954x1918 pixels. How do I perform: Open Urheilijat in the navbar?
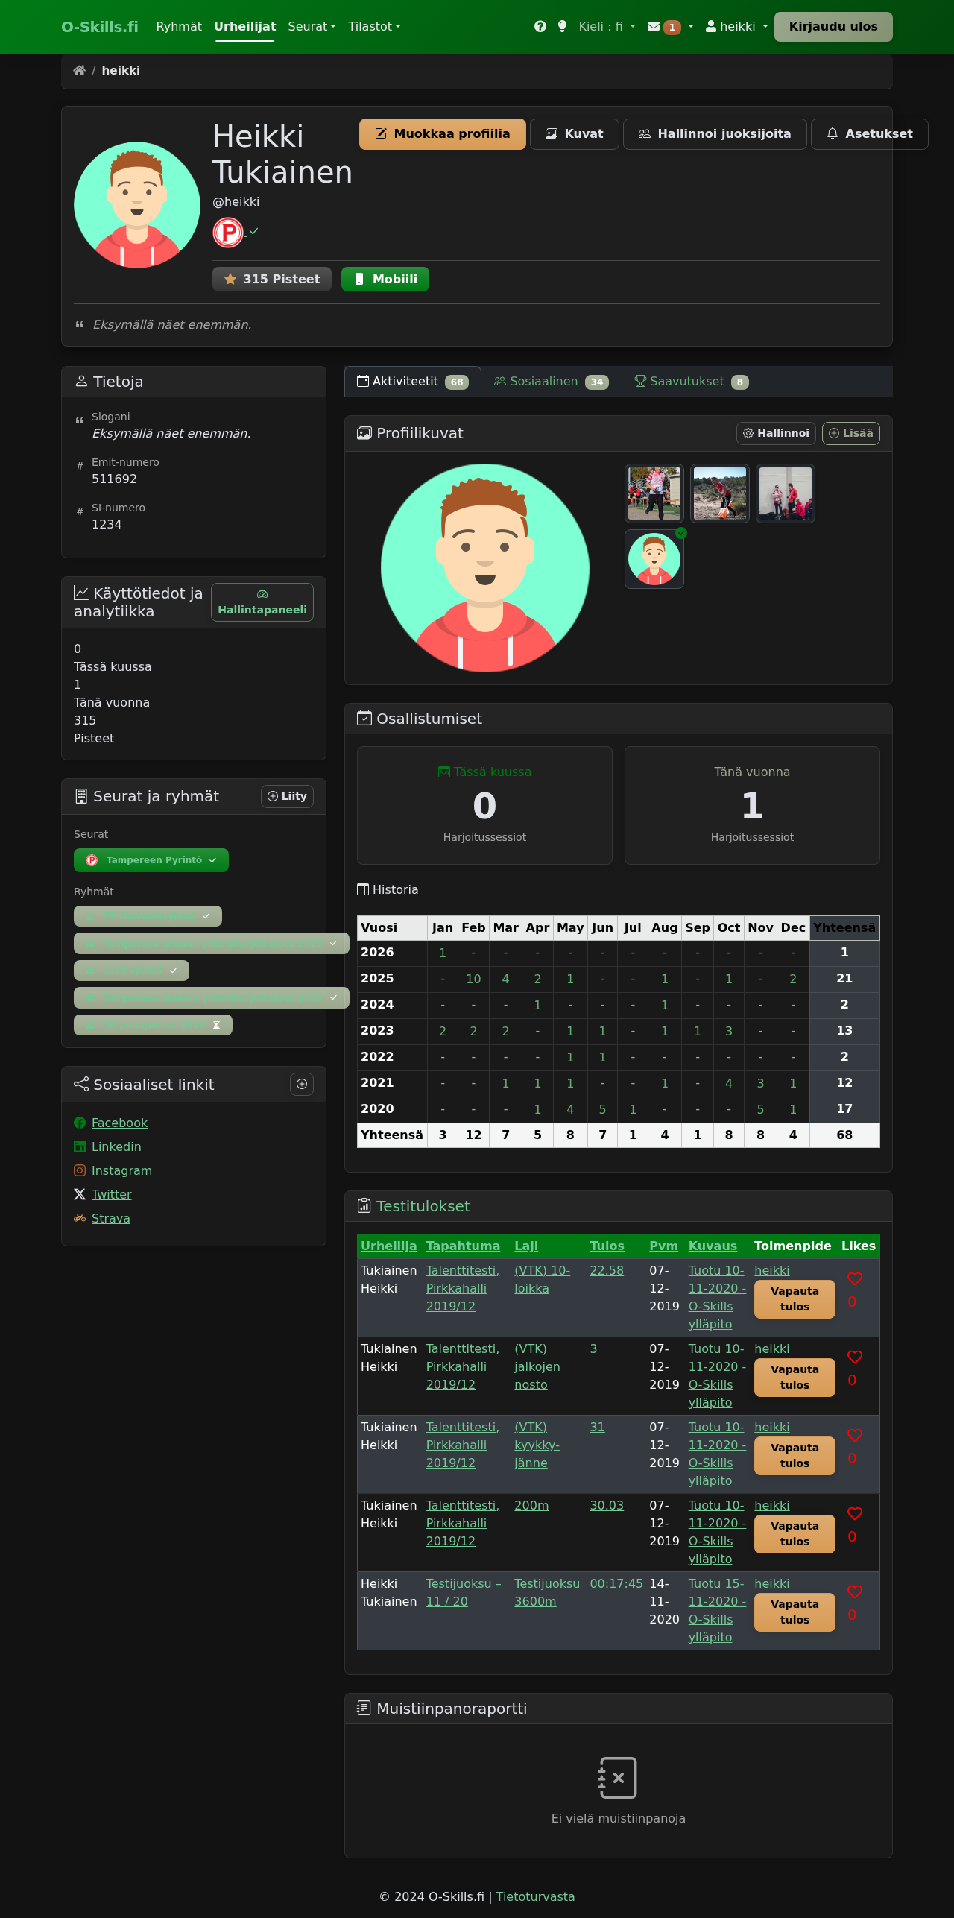click(x=244, y=27)
